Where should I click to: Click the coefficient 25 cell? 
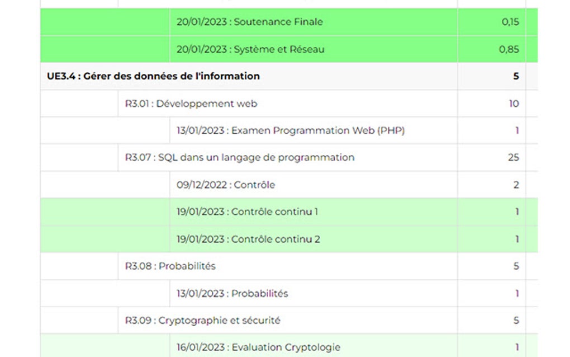pyautogui.click(x=513, y=158)
